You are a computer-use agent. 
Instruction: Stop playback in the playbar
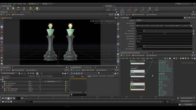pyautogui.click(x=8, y=98)
